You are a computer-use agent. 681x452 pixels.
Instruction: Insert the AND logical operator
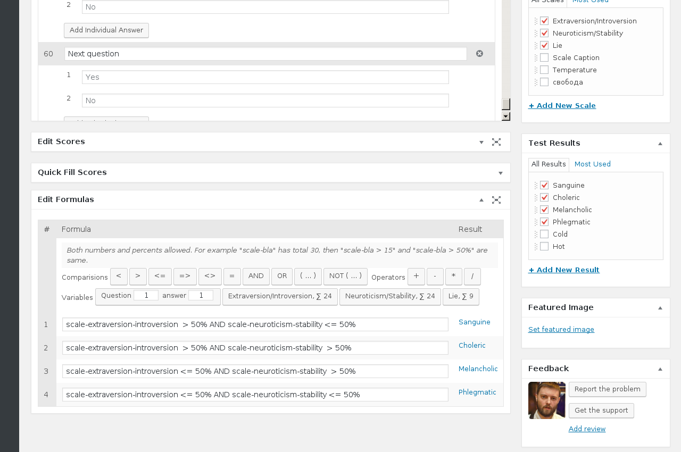[x=256, y=277]
